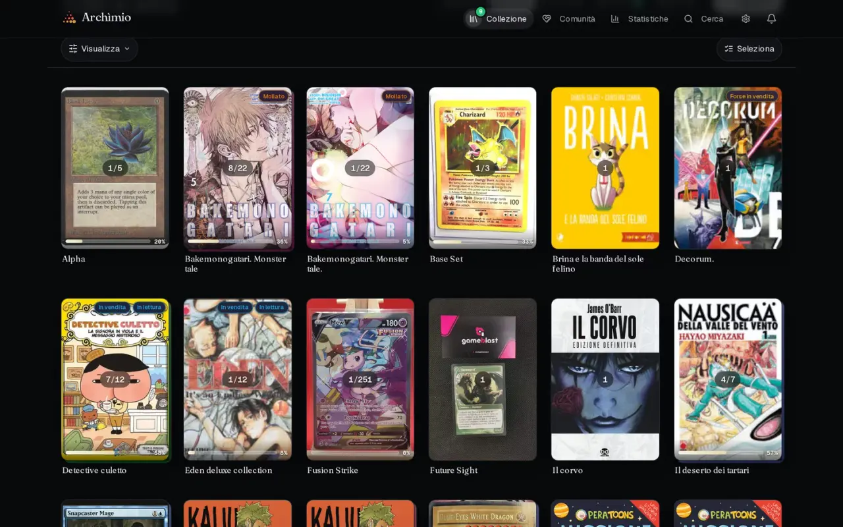Open notifications via the bell icon

pos(771,18)
